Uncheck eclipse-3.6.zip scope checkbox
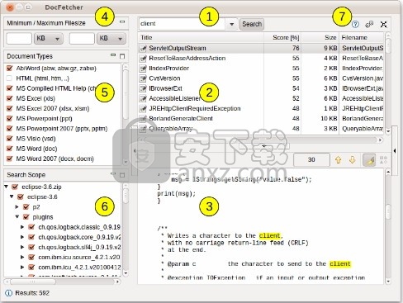This screenshot has height=303, width=403. [15, 187]
